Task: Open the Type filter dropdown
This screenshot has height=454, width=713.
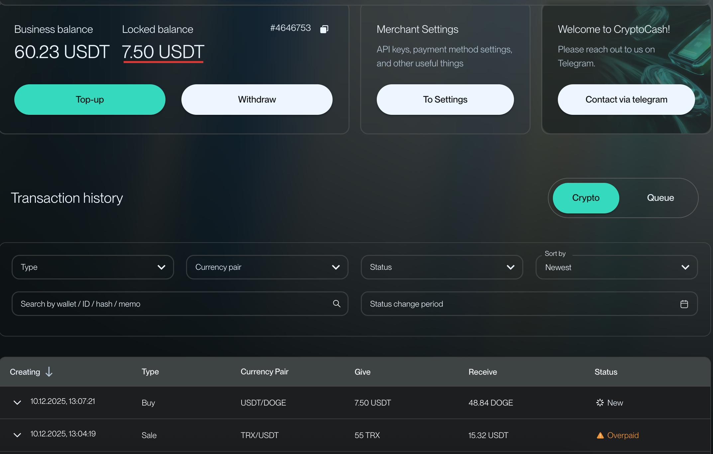Action: coord(93,267)
